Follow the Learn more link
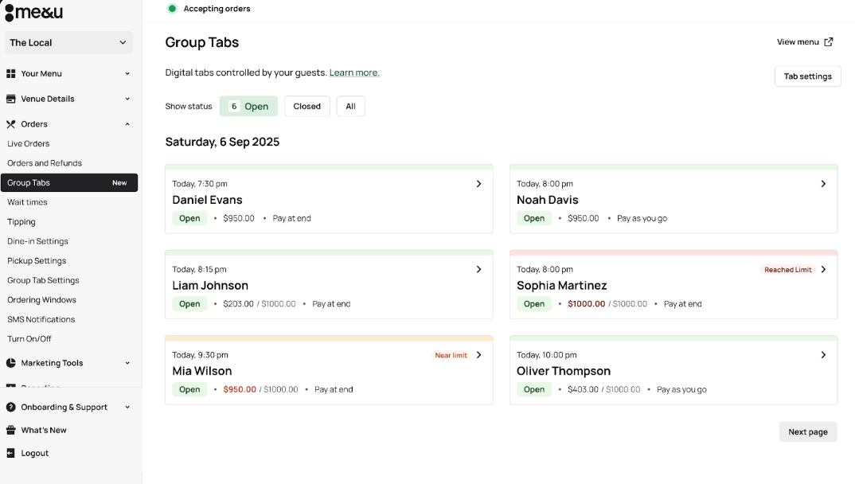Image resolution: width=855 pixels, height=484 pixels. tap(354, 72)
